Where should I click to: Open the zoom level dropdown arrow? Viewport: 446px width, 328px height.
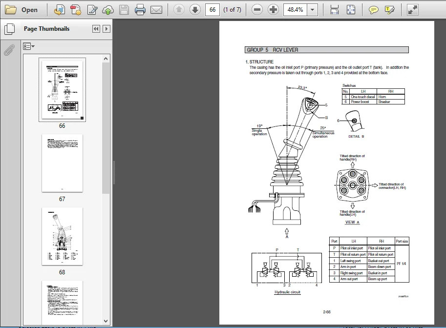coord(312,10)
